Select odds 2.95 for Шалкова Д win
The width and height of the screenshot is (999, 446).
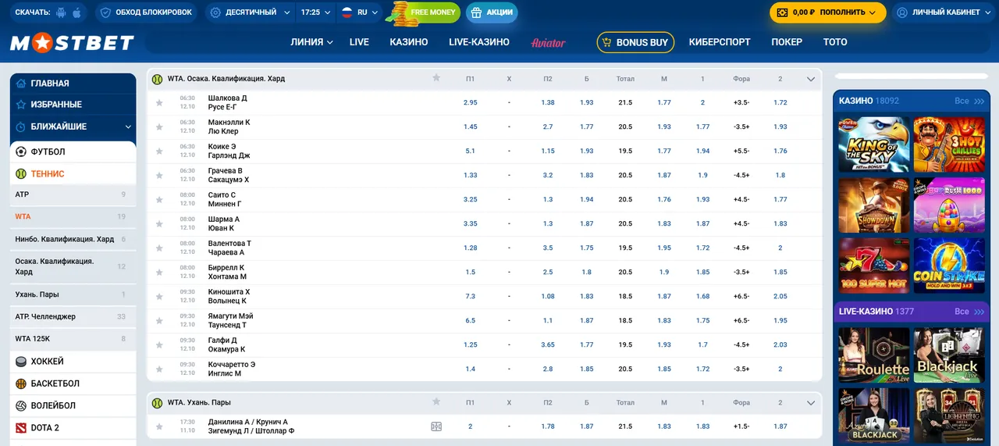coord(470,102)
